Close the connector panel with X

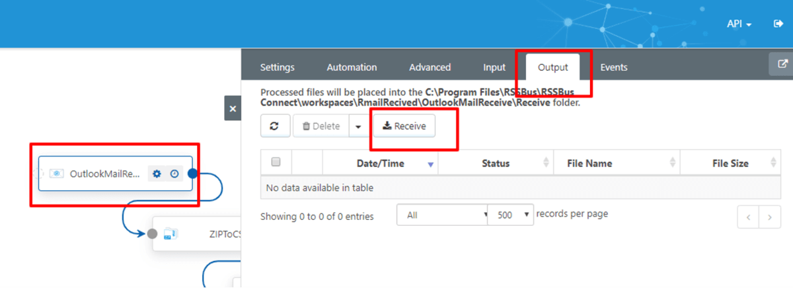point(233,108)
